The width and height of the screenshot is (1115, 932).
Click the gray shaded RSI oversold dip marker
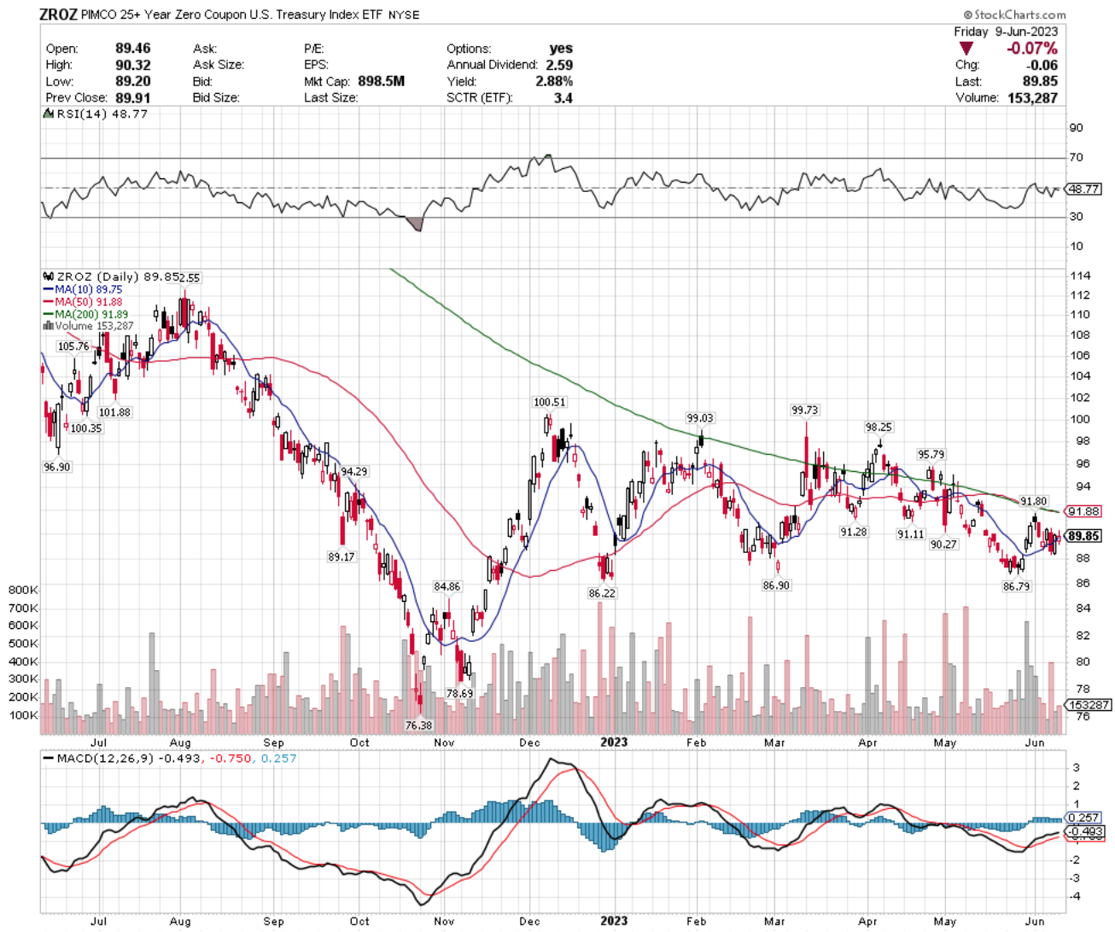pyautogui.click(x=415, y=224)
